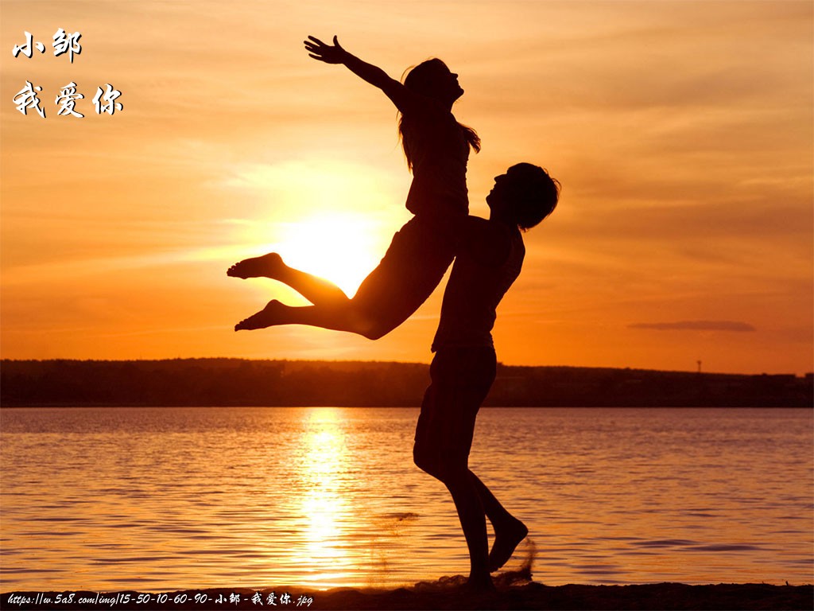Click the 我爱你 calligraphy text
Image resolution: width=814 pixels, height=611 pixels.
[68, 99]
